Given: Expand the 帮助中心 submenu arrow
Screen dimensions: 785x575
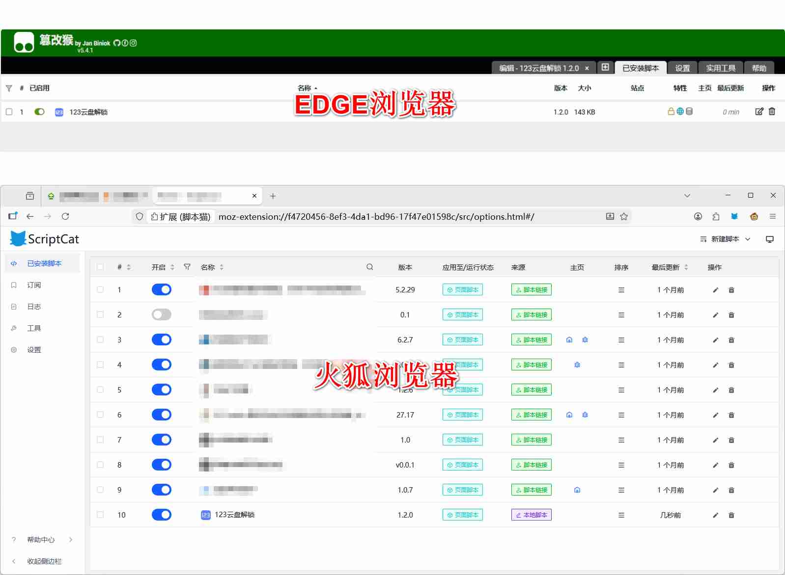Looking at the screenshot, I should coord(71,540).
